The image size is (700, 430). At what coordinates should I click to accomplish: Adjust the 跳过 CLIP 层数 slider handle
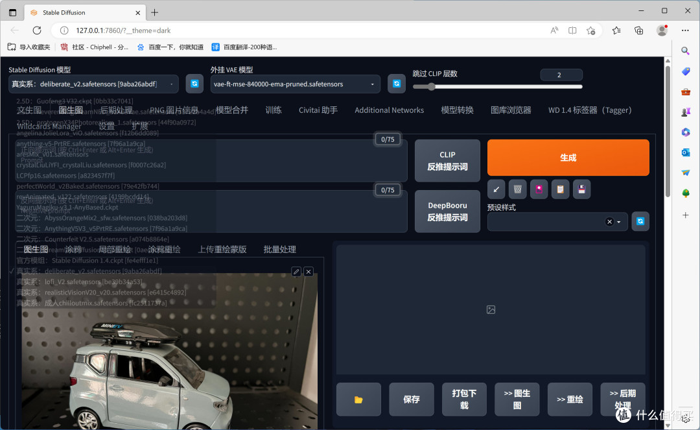click(x=431, y=87)
